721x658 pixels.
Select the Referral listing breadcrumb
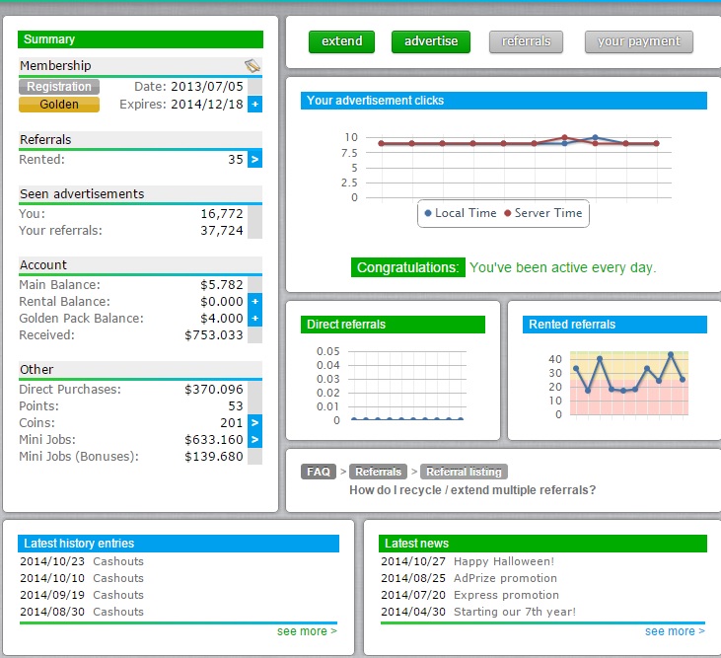(465, 472)
